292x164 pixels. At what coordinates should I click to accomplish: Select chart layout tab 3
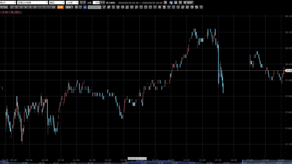21,7
